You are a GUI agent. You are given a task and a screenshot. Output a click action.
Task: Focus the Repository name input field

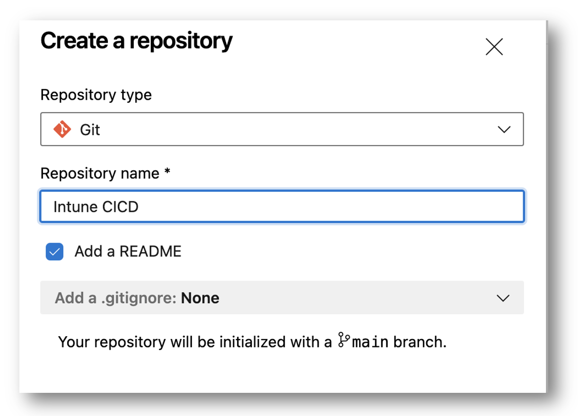click(x=282, y=207)
